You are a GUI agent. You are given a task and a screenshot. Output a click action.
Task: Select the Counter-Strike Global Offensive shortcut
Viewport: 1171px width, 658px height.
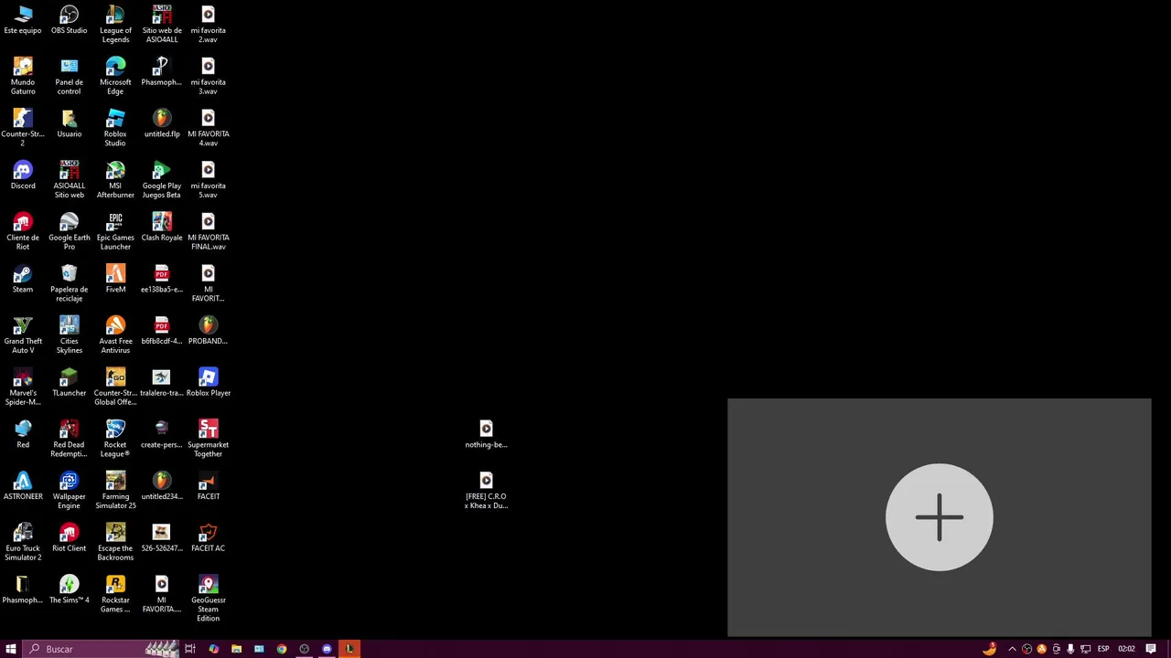(115, 387)
